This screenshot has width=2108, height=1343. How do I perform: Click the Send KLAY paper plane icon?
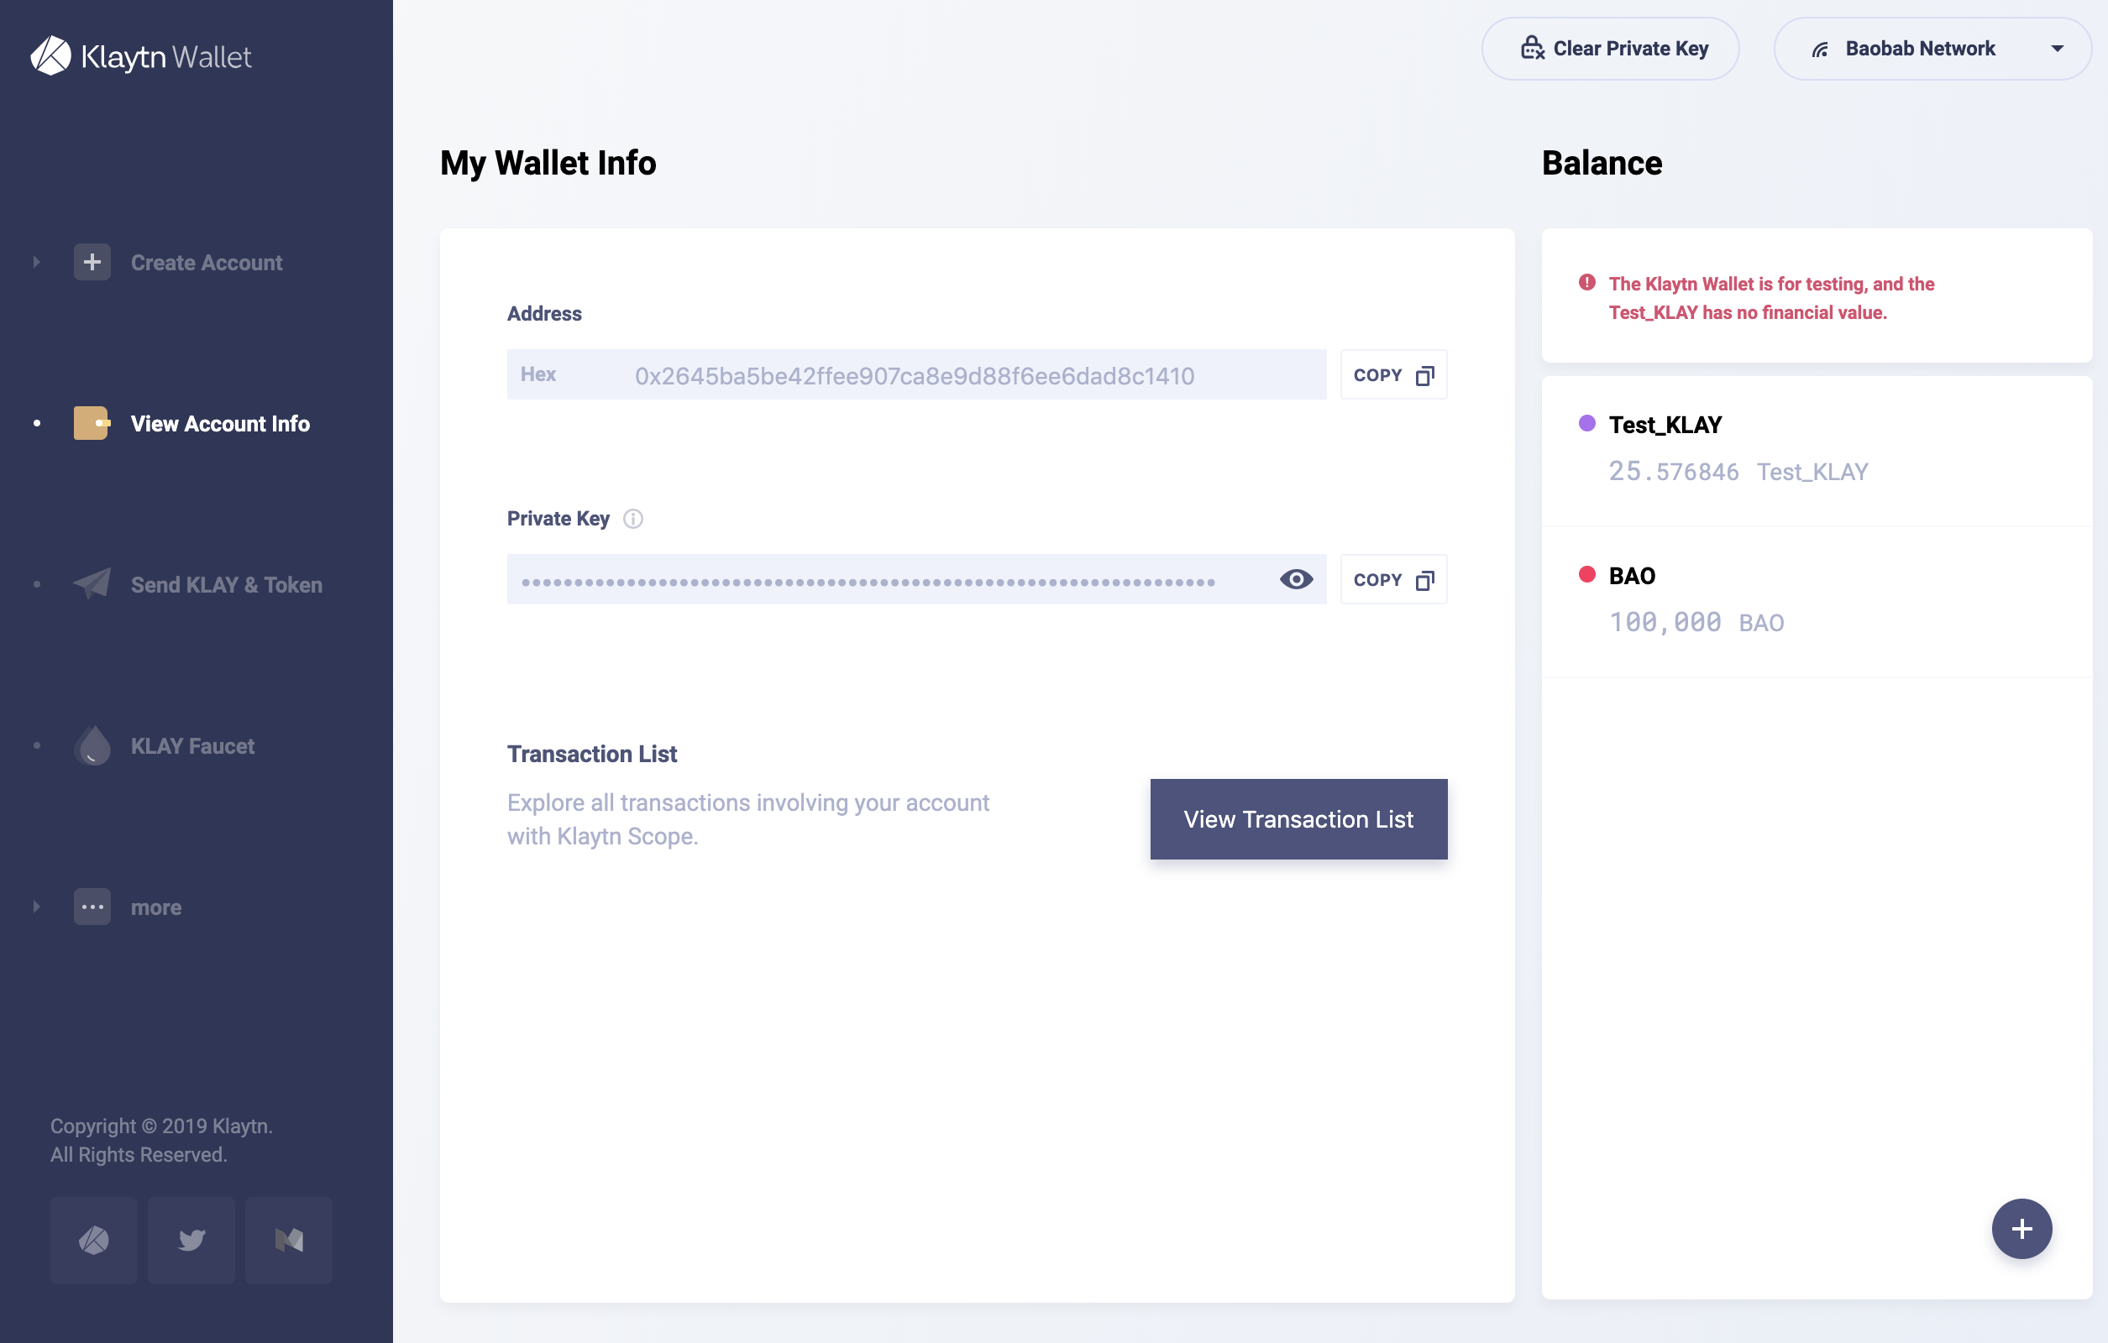(92, 584)
